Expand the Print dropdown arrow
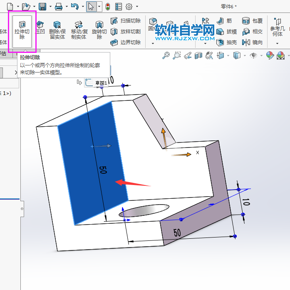The height and width of the screenshot is (290, 290). pos(67,7)
